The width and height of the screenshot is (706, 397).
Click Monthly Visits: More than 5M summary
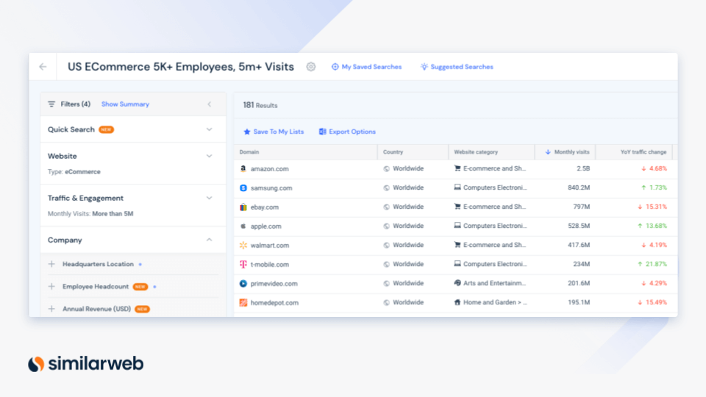point(90,214)
